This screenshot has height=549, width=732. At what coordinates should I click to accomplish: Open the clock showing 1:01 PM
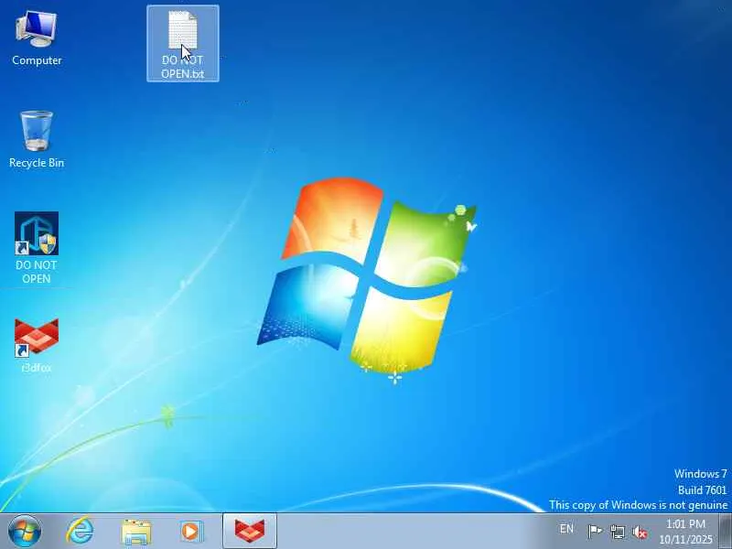[x=685, y=532]
